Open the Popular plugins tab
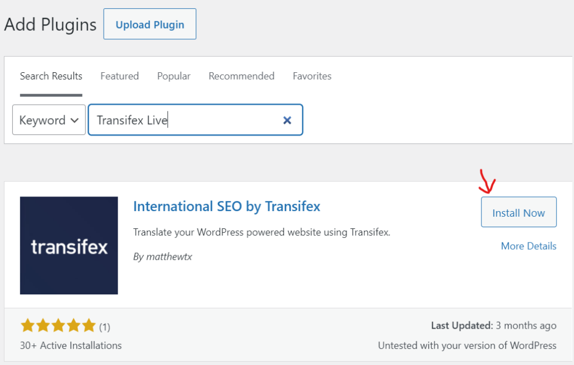The width and height of the screenshot is (574, 365). point(174,76)
